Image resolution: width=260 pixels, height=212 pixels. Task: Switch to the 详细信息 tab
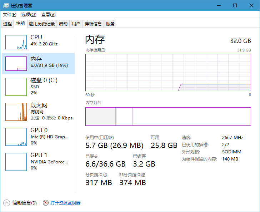tap(93, 24)
